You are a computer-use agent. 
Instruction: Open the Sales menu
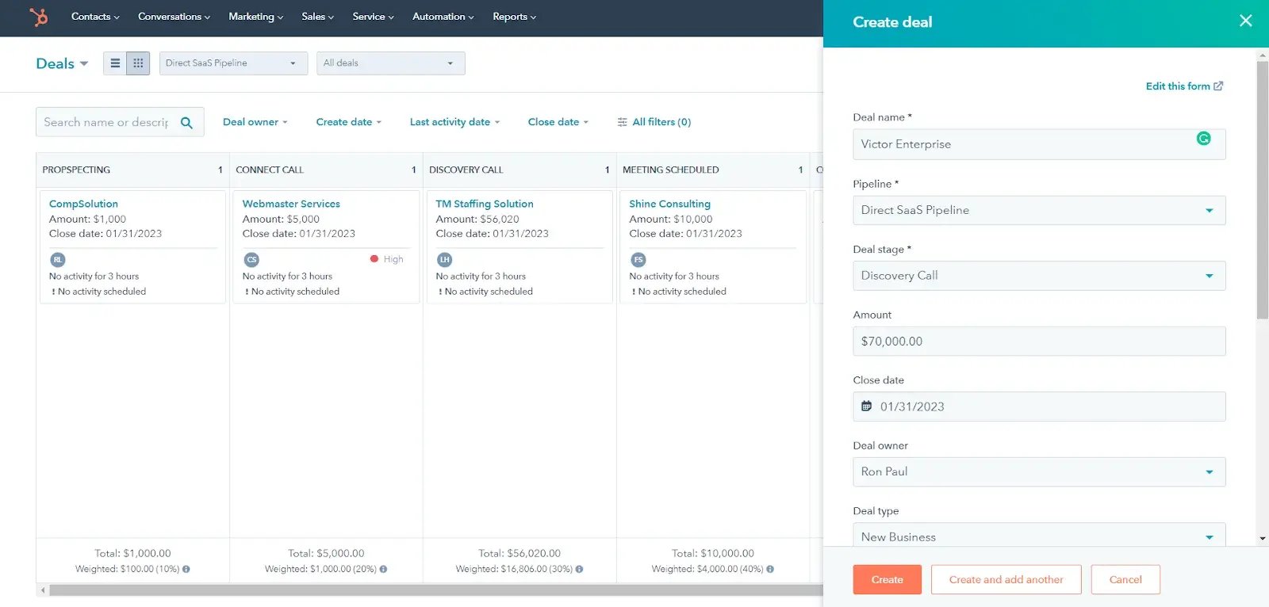coord(317,17)
